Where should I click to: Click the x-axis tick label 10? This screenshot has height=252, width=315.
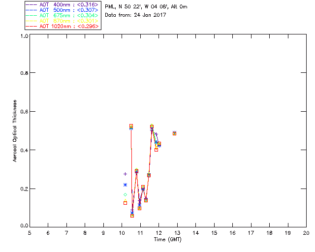click(122, 233)
